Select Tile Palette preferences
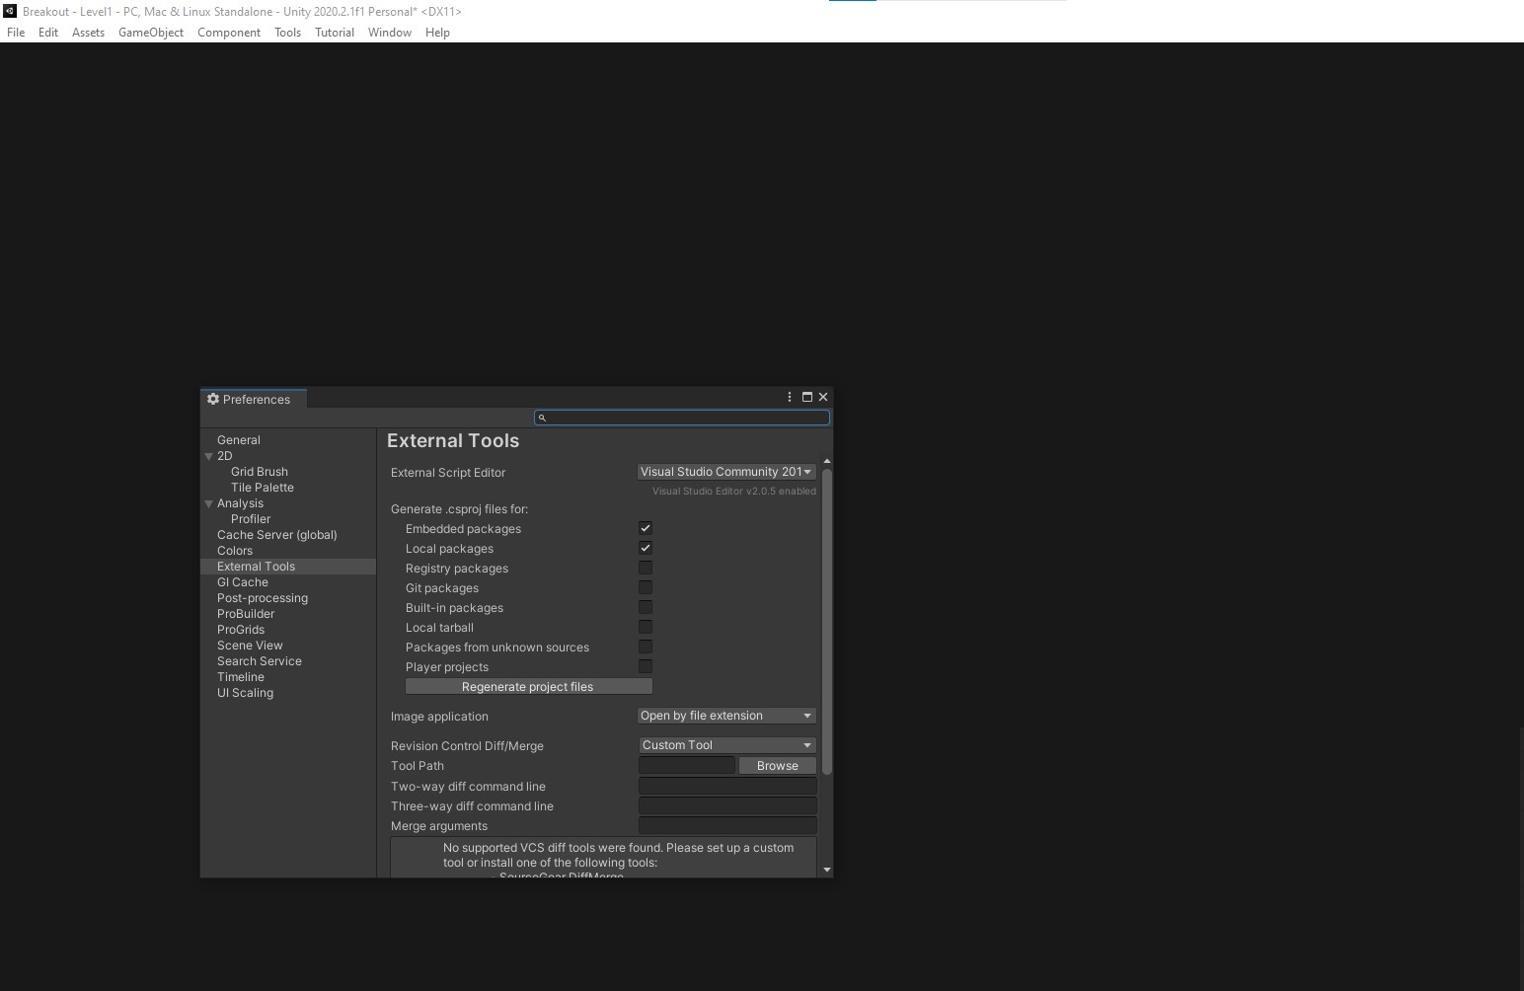This screenshot has width=1524, height=991. point(263,488)
